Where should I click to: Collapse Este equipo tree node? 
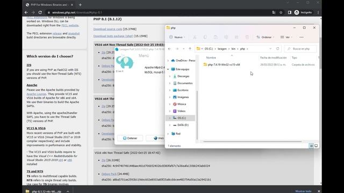point(168,69)
